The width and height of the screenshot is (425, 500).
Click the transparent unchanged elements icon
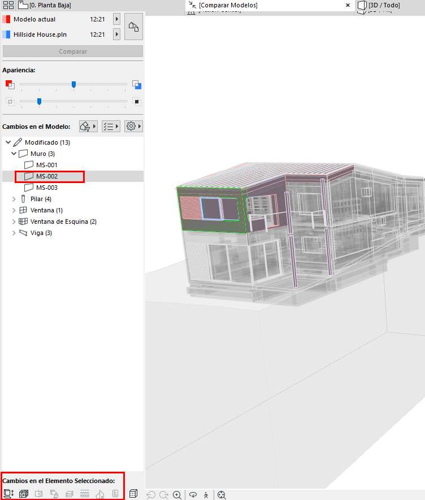[10, 102]
